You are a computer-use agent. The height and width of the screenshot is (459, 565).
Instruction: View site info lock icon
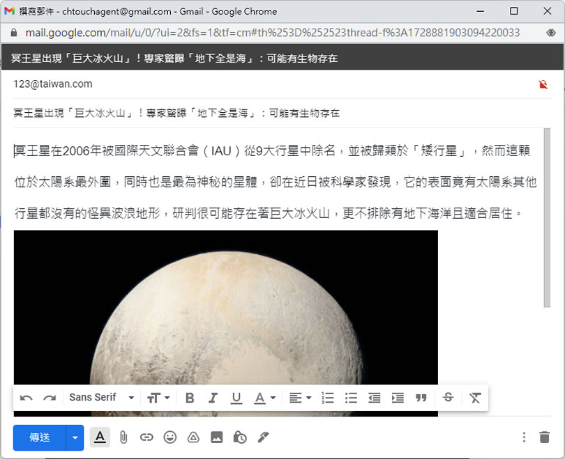[x=14, y=33]
